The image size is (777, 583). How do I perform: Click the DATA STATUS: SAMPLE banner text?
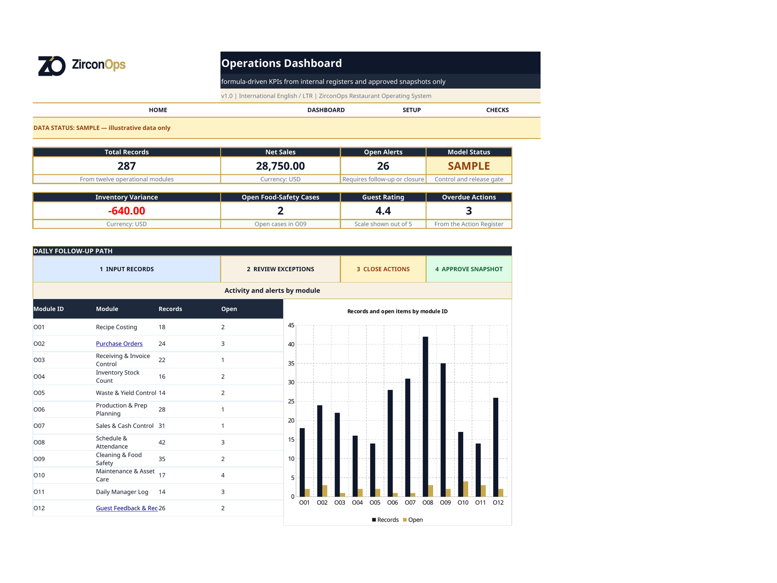click(102, 128)
